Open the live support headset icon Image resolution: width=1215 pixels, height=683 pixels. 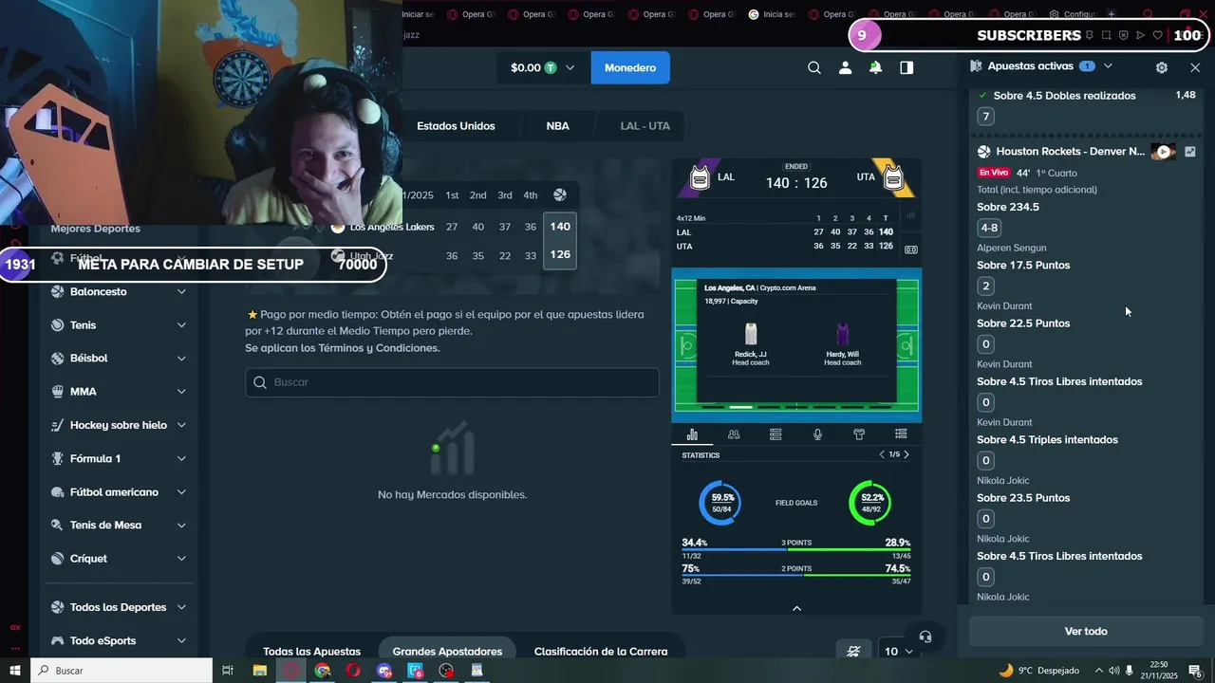coord(925,637)
